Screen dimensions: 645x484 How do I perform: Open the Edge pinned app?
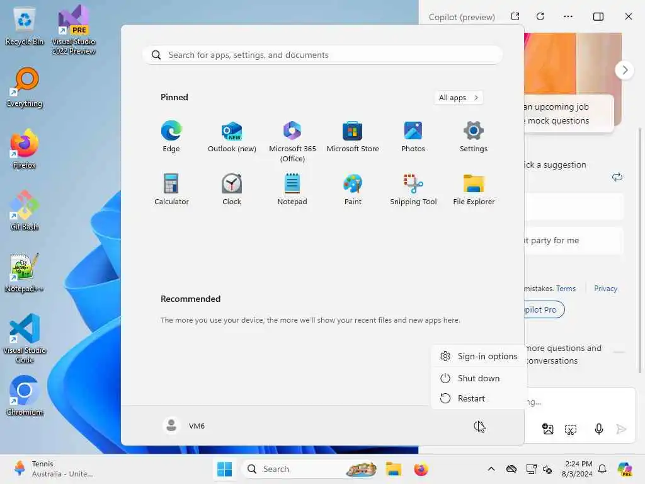(x=171, y=137)
